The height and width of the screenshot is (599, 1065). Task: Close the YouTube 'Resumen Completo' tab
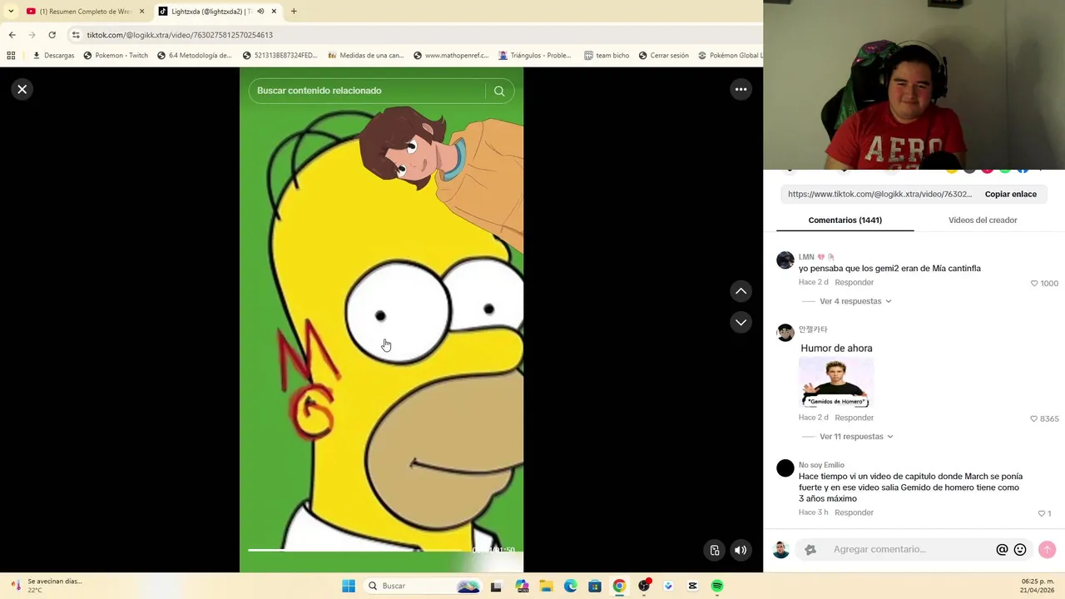141,12
